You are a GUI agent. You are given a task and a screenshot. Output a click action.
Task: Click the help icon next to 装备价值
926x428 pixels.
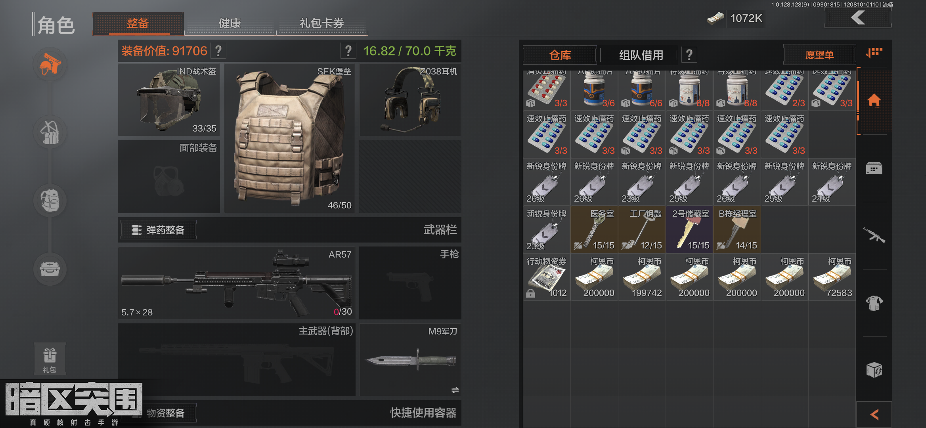coord(218,51)
